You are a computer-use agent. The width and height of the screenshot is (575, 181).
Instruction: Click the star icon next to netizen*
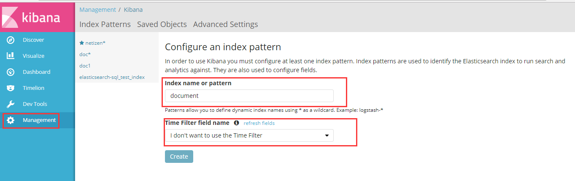click(x=82, y=43)
